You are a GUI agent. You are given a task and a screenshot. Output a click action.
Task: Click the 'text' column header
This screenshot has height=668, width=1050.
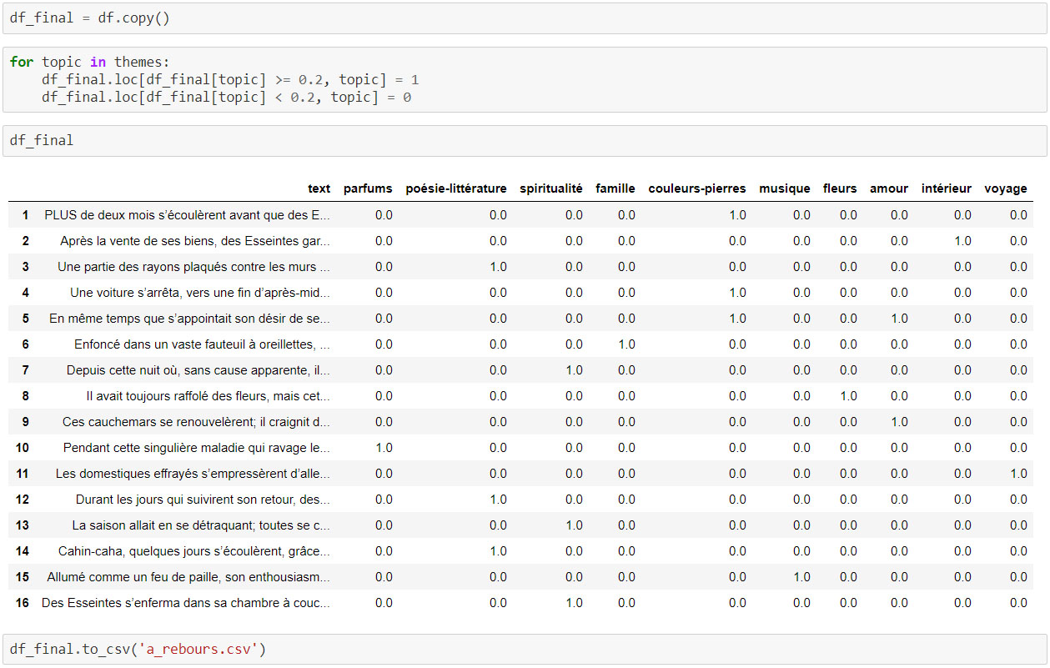[319, 188]
